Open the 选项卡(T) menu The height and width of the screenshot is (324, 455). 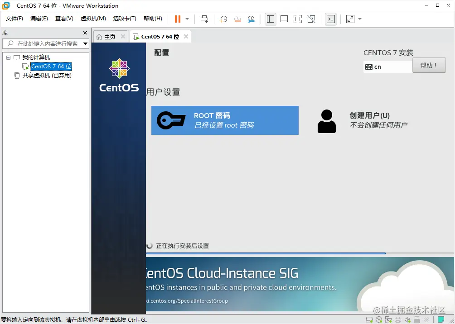125,19
